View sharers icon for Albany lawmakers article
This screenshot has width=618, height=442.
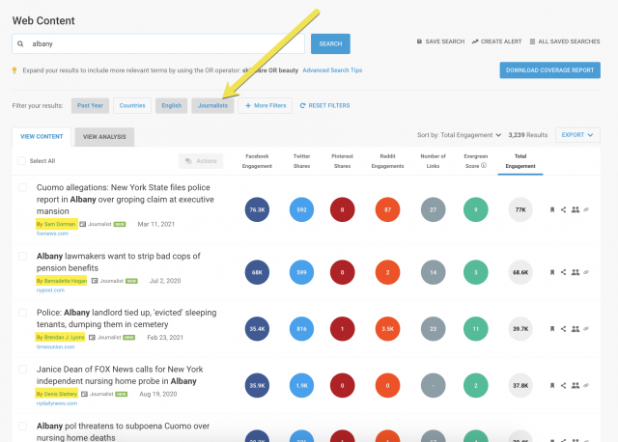(x=576, y=272)
